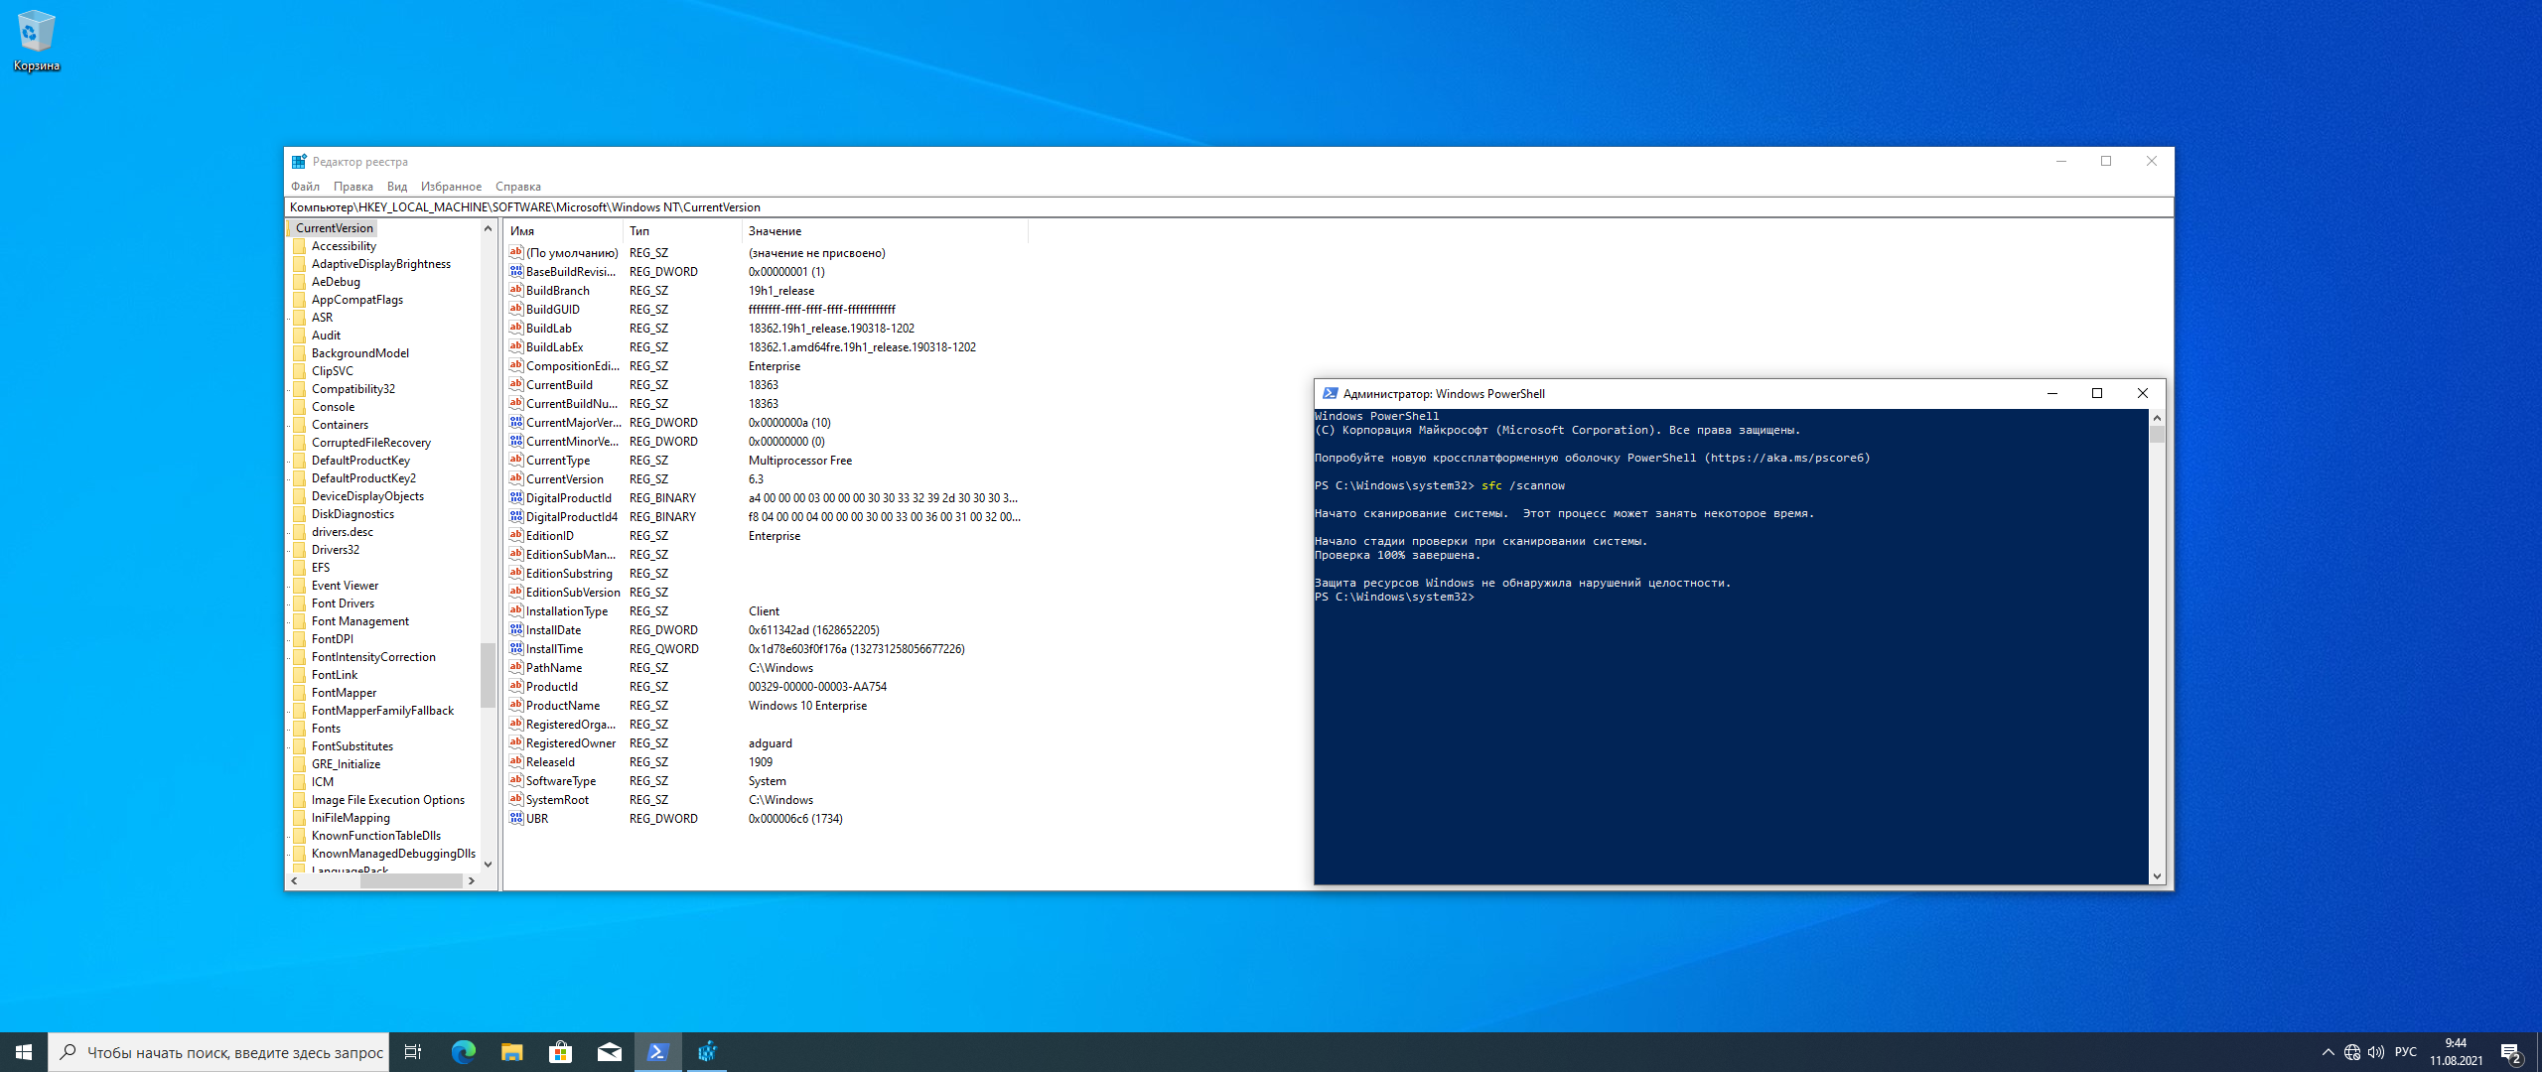
Task: Select the RegisteredOwner value row
Action: (x=765, y=743)
